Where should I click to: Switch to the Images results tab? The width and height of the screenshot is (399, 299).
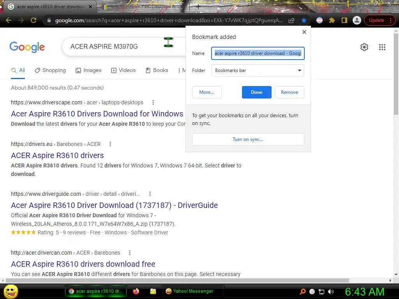point(88,70)
